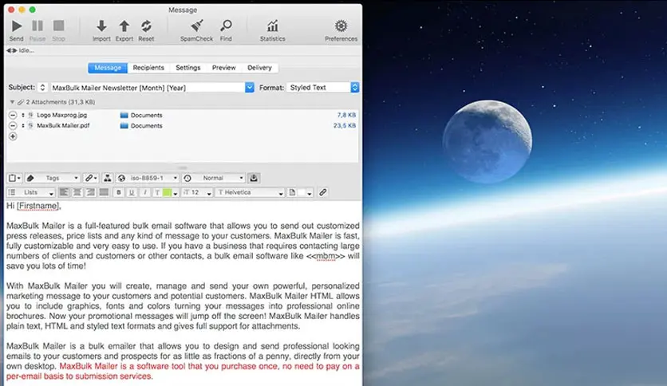Click the text color T icon

(157, 192)
